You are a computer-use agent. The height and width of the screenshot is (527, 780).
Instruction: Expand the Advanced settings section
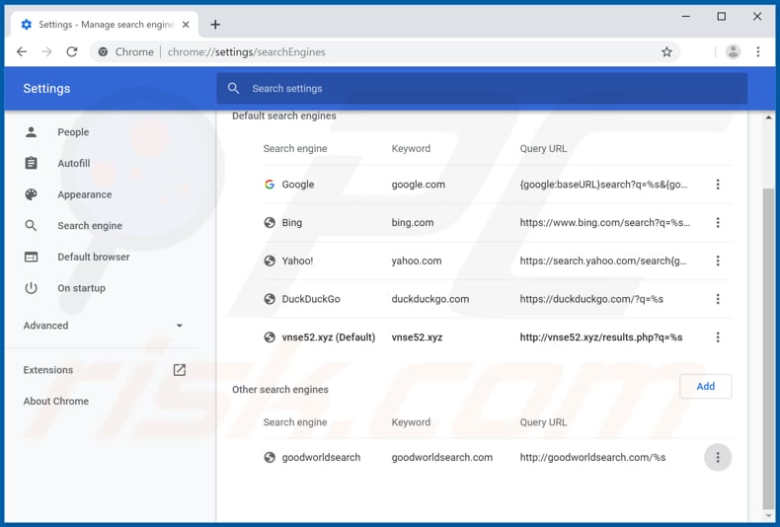pos(103,326)
